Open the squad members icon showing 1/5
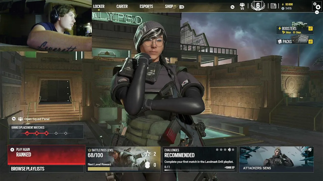The height and width of the screenshot is (181, 323). (x=242, y=6)
